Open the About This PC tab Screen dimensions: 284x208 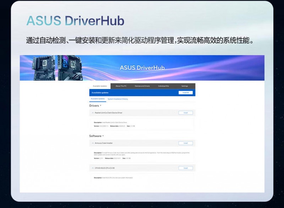(x=121, y=86)
